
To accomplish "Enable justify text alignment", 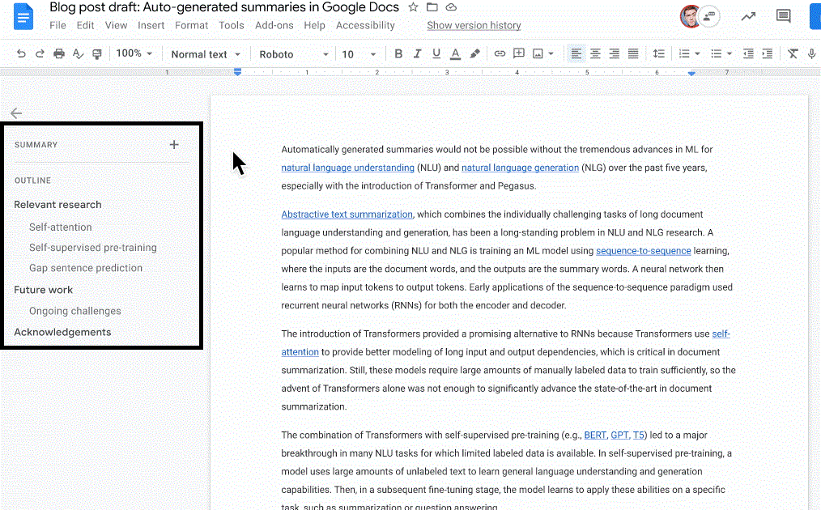I will [x=633, y=54].
